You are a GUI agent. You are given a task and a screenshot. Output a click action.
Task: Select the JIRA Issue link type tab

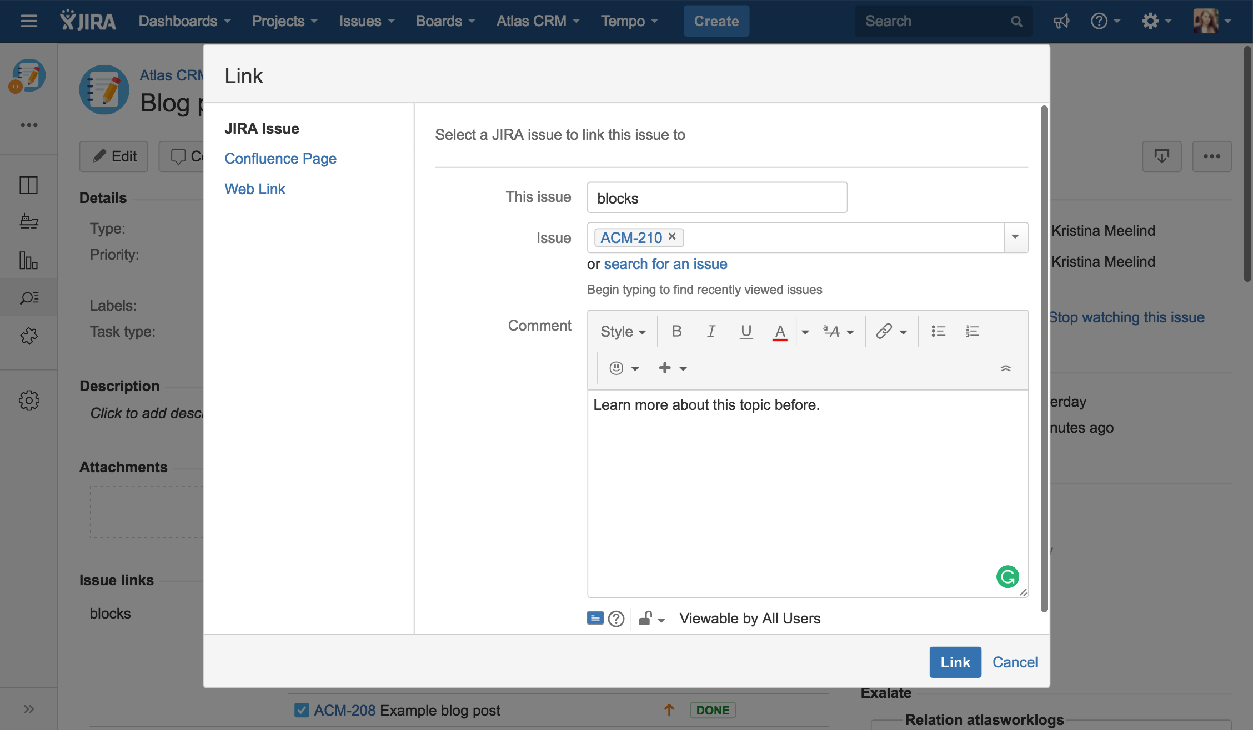pyautogui.click(x=262, y=129)
